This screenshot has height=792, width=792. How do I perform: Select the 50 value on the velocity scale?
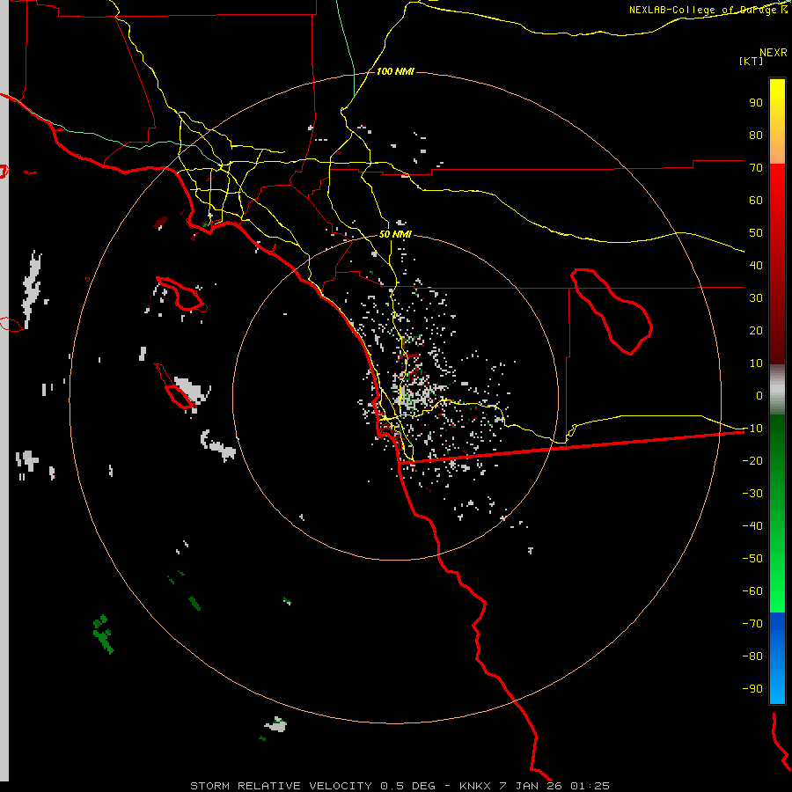pos(756,233)
